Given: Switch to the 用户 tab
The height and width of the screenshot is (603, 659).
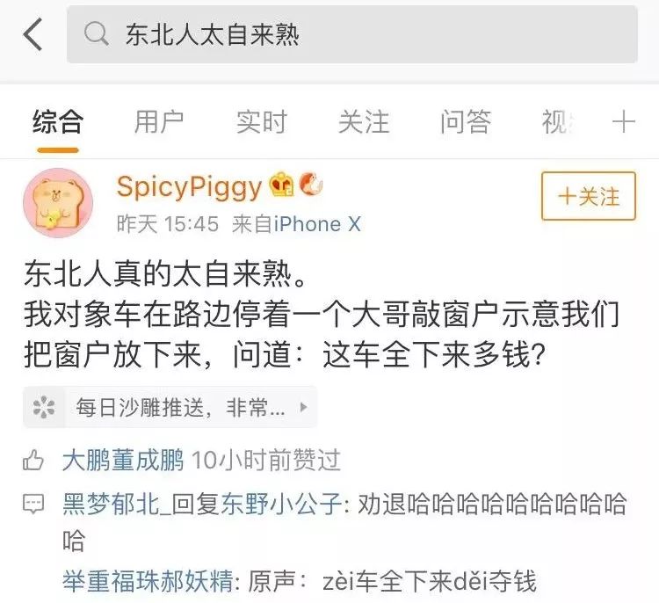Looking at the screenshot, I should [159, 122].
